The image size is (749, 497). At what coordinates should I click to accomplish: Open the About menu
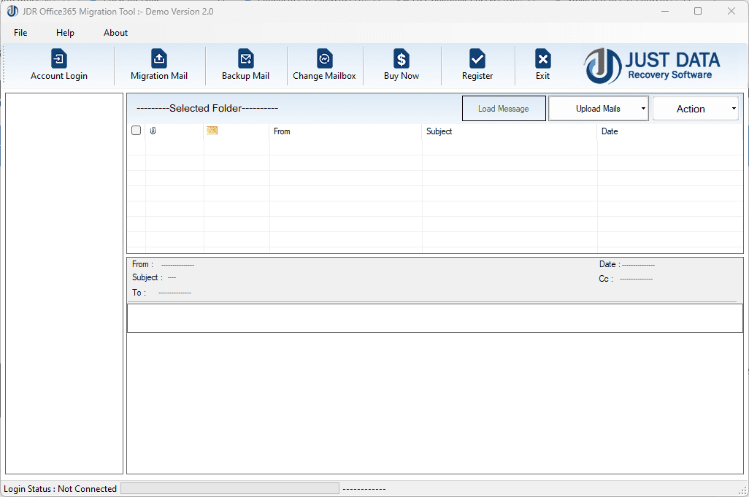click(x=115, y=33)
